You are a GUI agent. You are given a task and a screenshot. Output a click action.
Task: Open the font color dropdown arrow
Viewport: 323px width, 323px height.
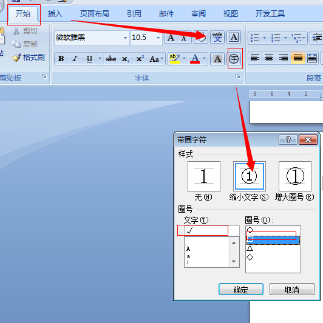[x=205, y=59]
